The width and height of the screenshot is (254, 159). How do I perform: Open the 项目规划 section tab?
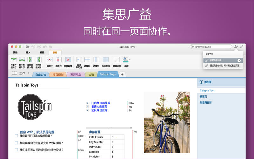(58, 75)
